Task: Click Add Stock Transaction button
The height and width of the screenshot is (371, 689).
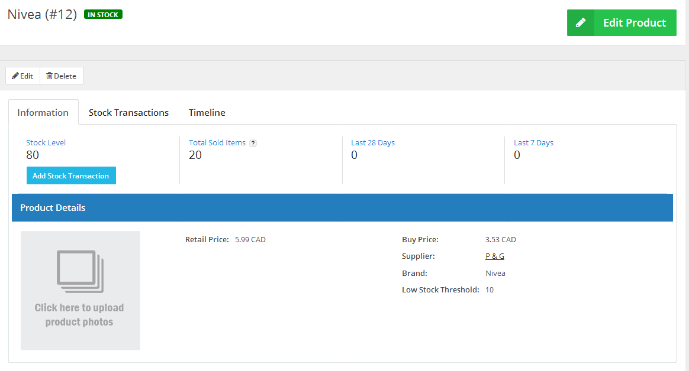Action: 71,175
